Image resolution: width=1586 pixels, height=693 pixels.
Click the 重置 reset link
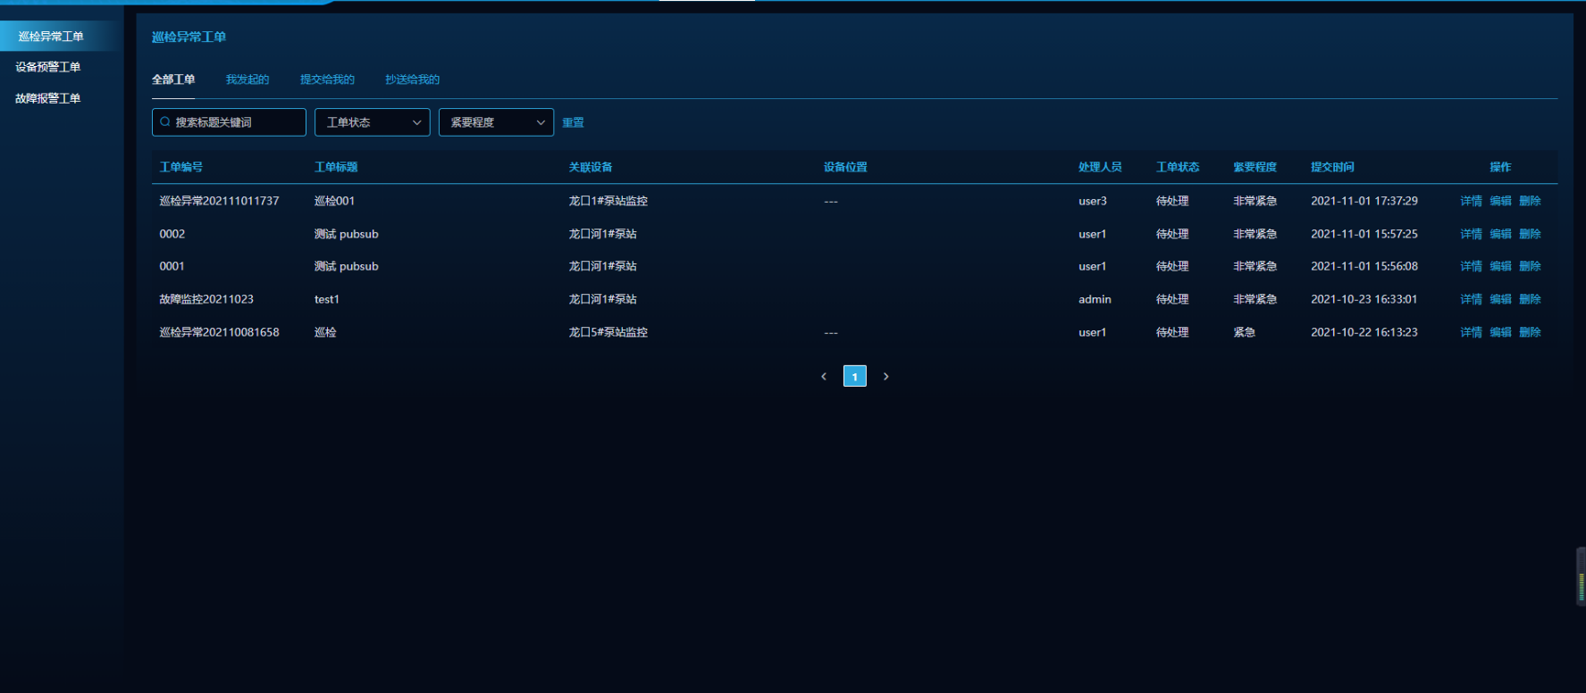[573, 123]
